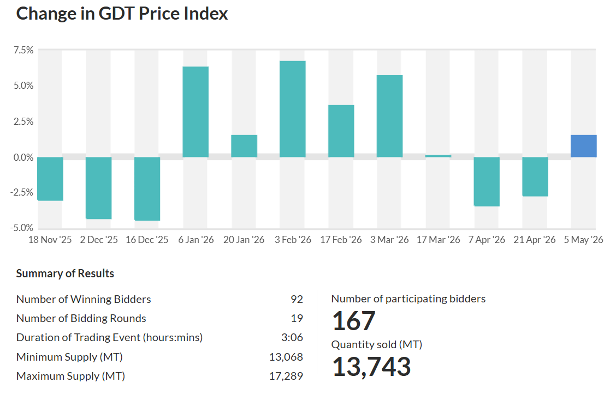Screen dimensions: 610x395
Task: Click the 17 Mar '26 axis label
Action: (438, 240)
